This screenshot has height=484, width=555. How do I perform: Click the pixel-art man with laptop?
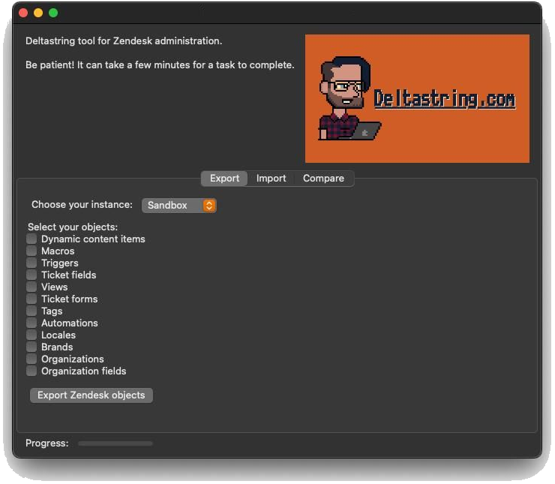[x=349, y=98]
